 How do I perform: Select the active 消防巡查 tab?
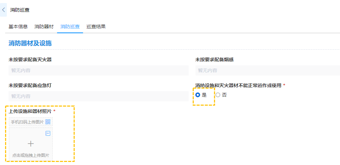[70, 27]
